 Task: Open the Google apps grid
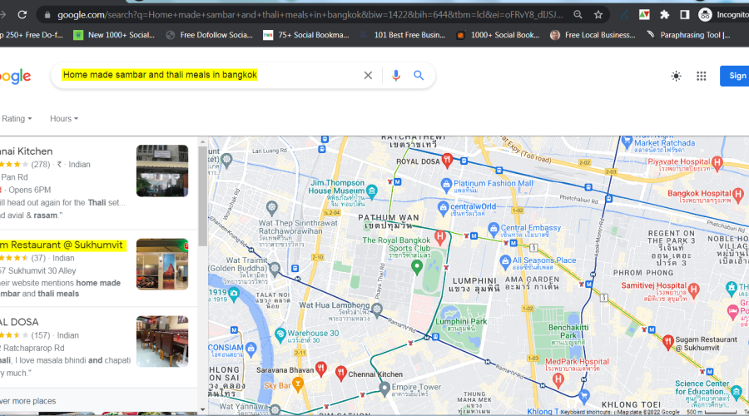coord(702,76)
